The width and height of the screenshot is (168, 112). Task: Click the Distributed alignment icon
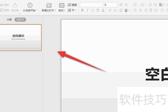coord(156,10)
